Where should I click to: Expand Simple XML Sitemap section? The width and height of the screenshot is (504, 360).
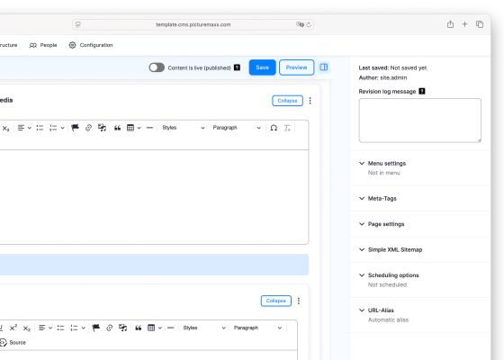[395, 250]
